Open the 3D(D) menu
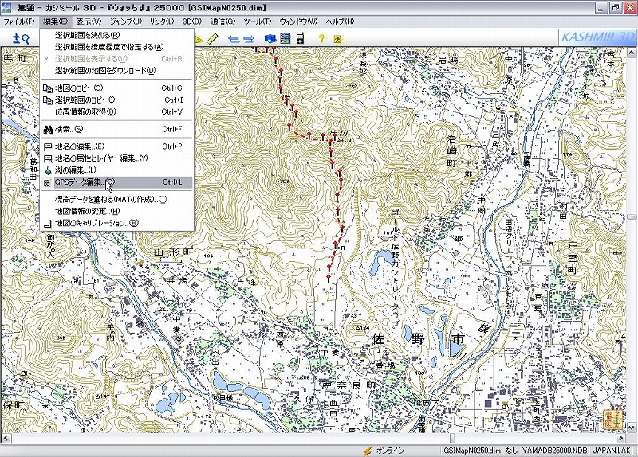The width and height of the screenshot is (638, 457). click(x=191, y=21)
